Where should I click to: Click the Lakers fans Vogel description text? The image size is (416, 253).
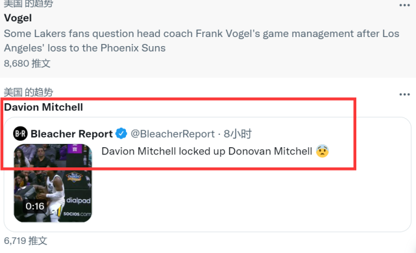[202, 41]
